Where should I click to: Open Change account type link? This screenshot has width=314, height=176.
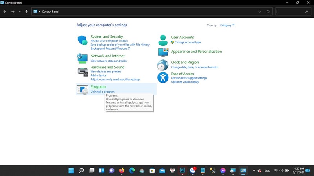[188, 42]
